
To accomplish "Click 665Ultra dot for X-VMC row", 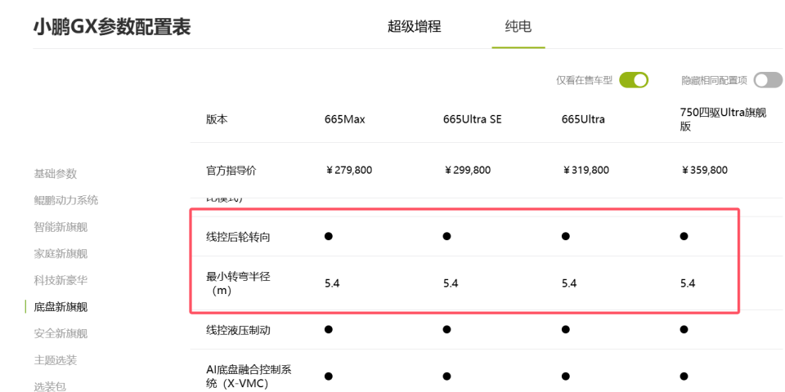I will pos(566,376).
